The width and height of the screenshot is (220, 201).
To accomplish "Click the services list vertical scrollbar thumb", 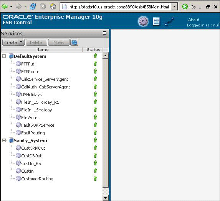I will pos(105,123).
